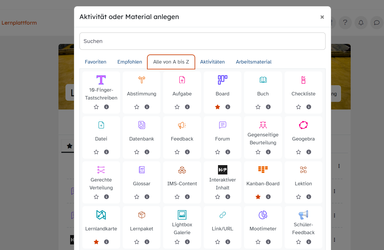Remove Lernlandkarte from favorites

(x=96, y=242)
